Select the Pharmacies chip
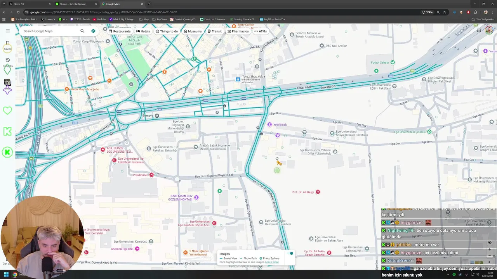 click(x=238, y=31)
